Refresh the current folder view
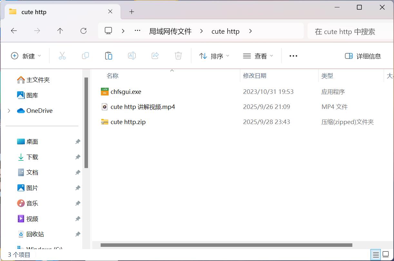The image size is (394, 261). pyautogui.click(x=84, y=31)
